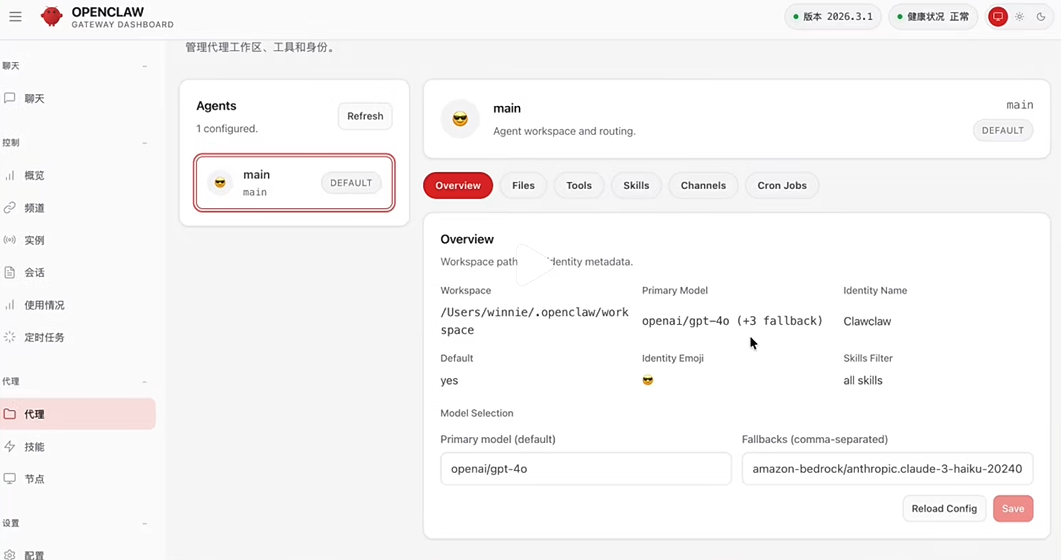Select the main agent card
This screenshot has width=1061, height=560.
294,183
